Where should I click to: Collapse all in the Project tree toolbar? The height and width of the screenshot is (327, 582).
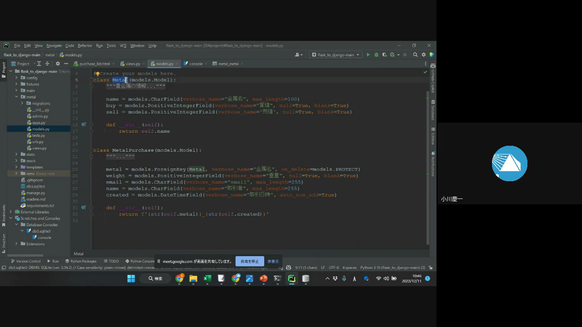pyautogui.click(x=47, y=64)
